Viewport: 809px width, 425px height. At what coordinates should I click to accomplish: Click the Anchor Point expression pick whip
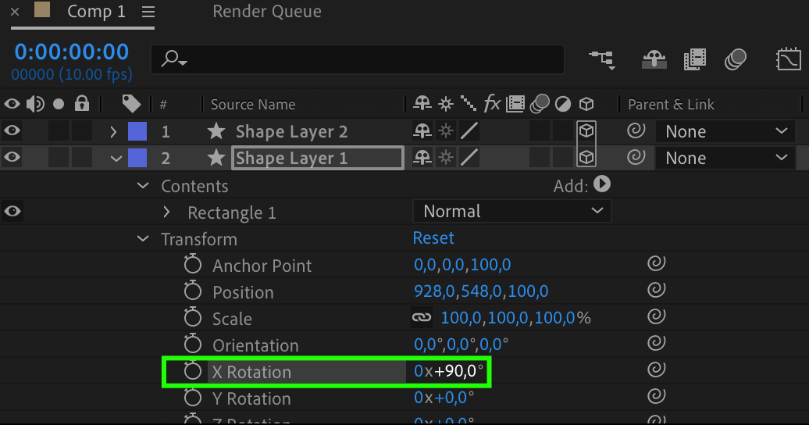click(x=657, y=265)
